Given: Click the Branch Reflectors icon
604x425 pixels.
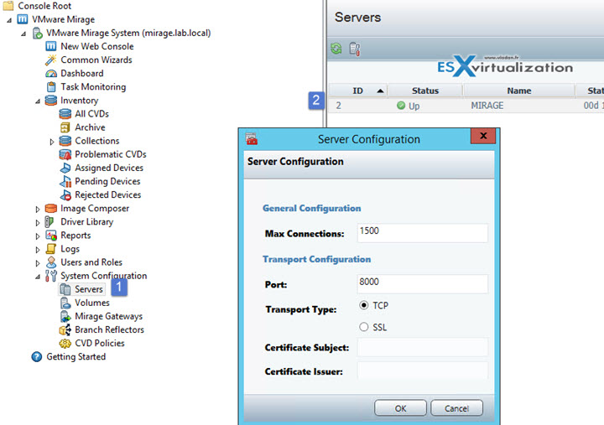Looking at the screenshot, I should pos(65,330).
